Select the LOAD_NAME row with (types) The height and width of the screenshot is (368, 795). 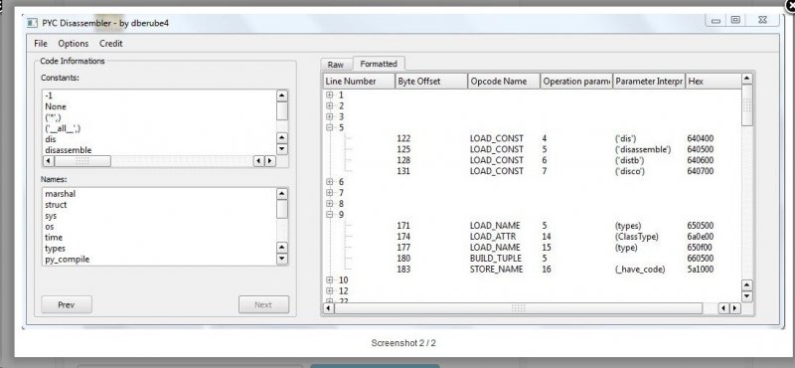point(533,226)
